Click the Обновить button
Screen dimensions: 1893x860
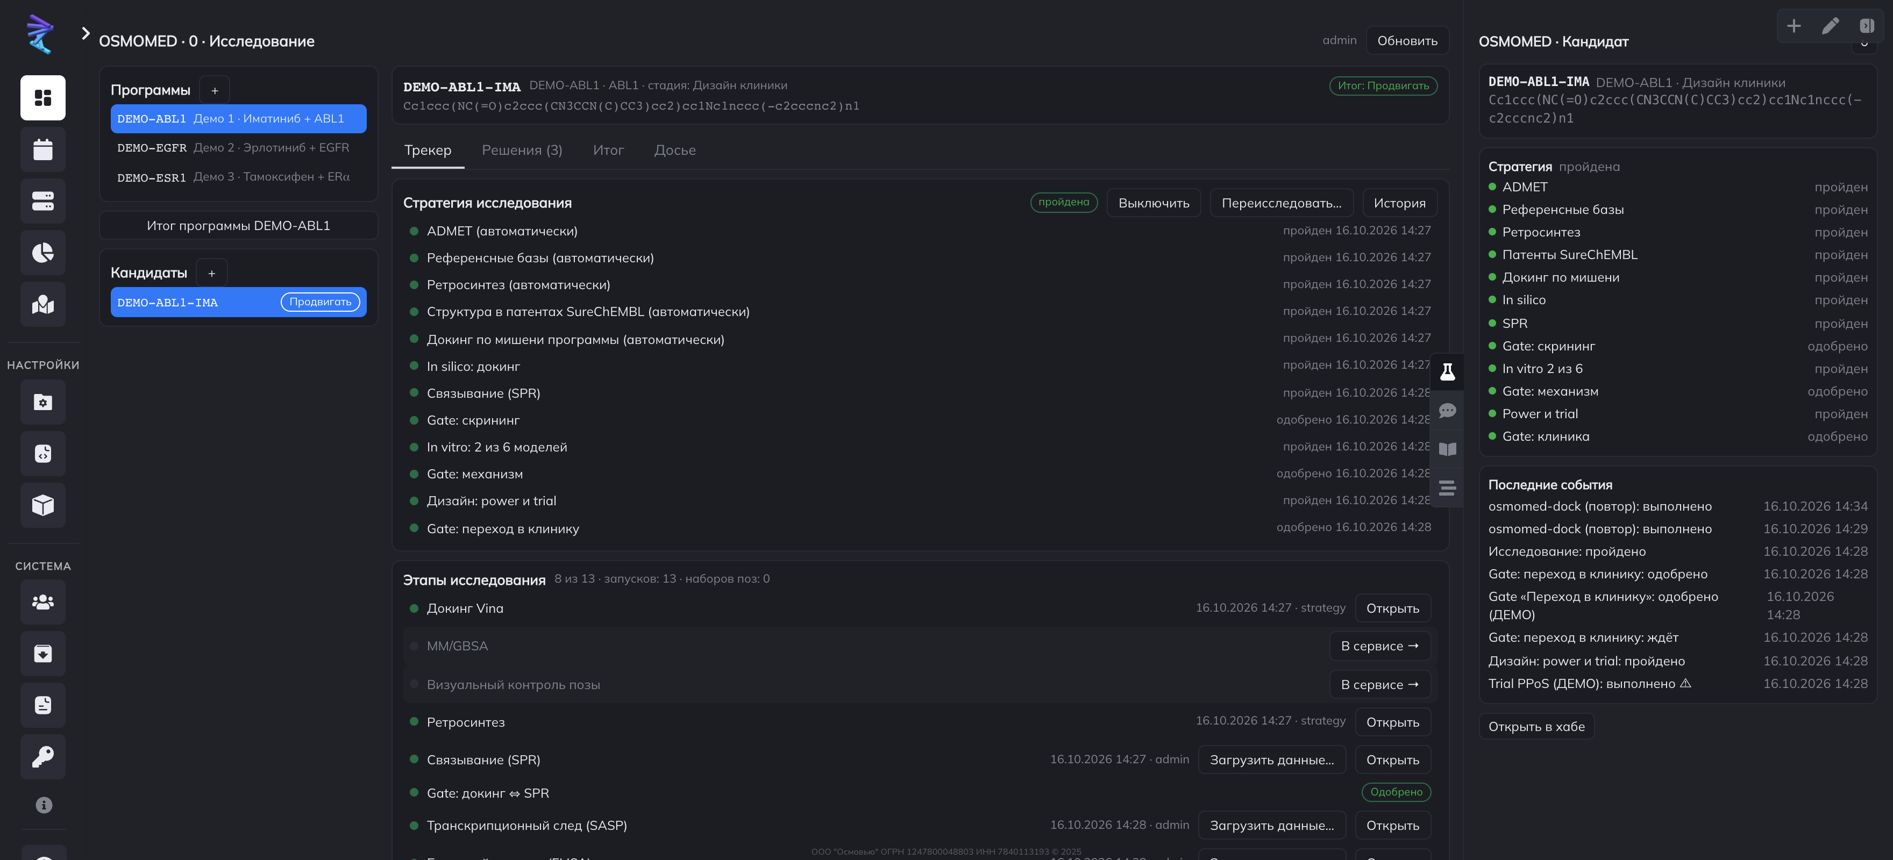pyautogui.click(x=1406, y=40)
